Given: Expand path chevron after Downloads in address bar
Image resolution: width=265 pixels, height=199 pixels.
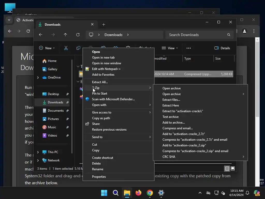Looking at the screenshot, I should (x=128, y=35).
